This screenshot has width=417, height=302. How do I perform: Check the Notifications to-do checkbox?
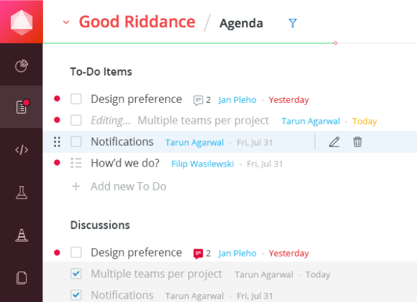coord(76,142)
